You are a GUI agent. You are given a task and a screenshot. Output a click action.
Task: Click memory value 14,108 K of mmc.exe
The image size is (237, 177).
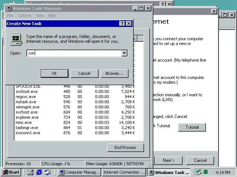(x=127, y=122)
